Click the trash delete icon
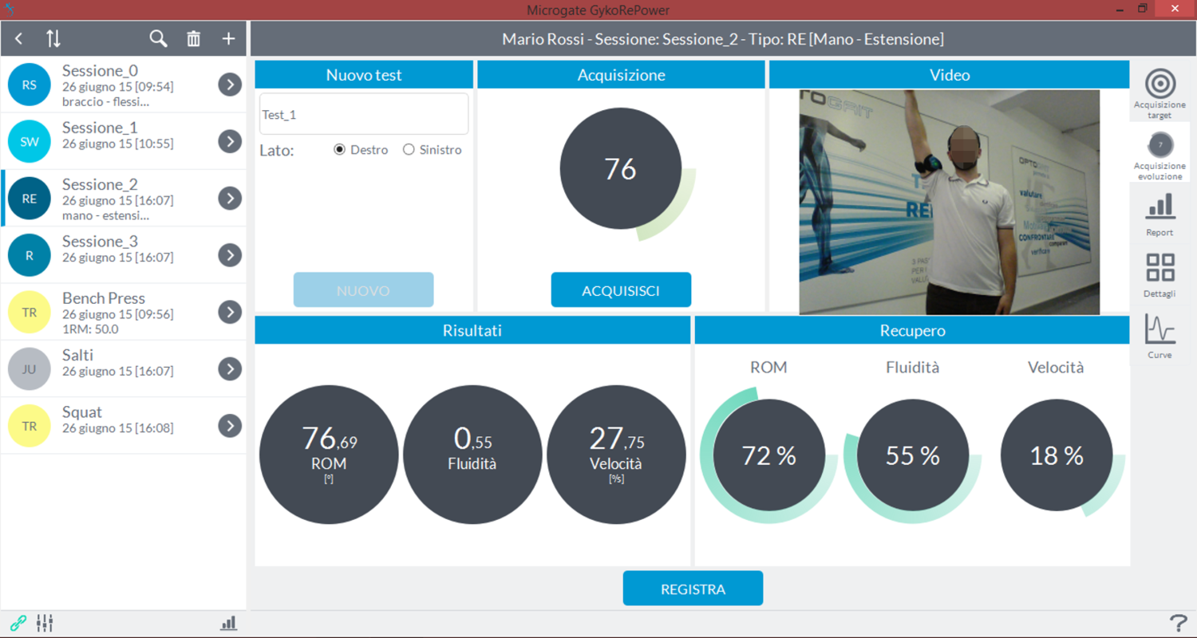 [x=194, y=38]
